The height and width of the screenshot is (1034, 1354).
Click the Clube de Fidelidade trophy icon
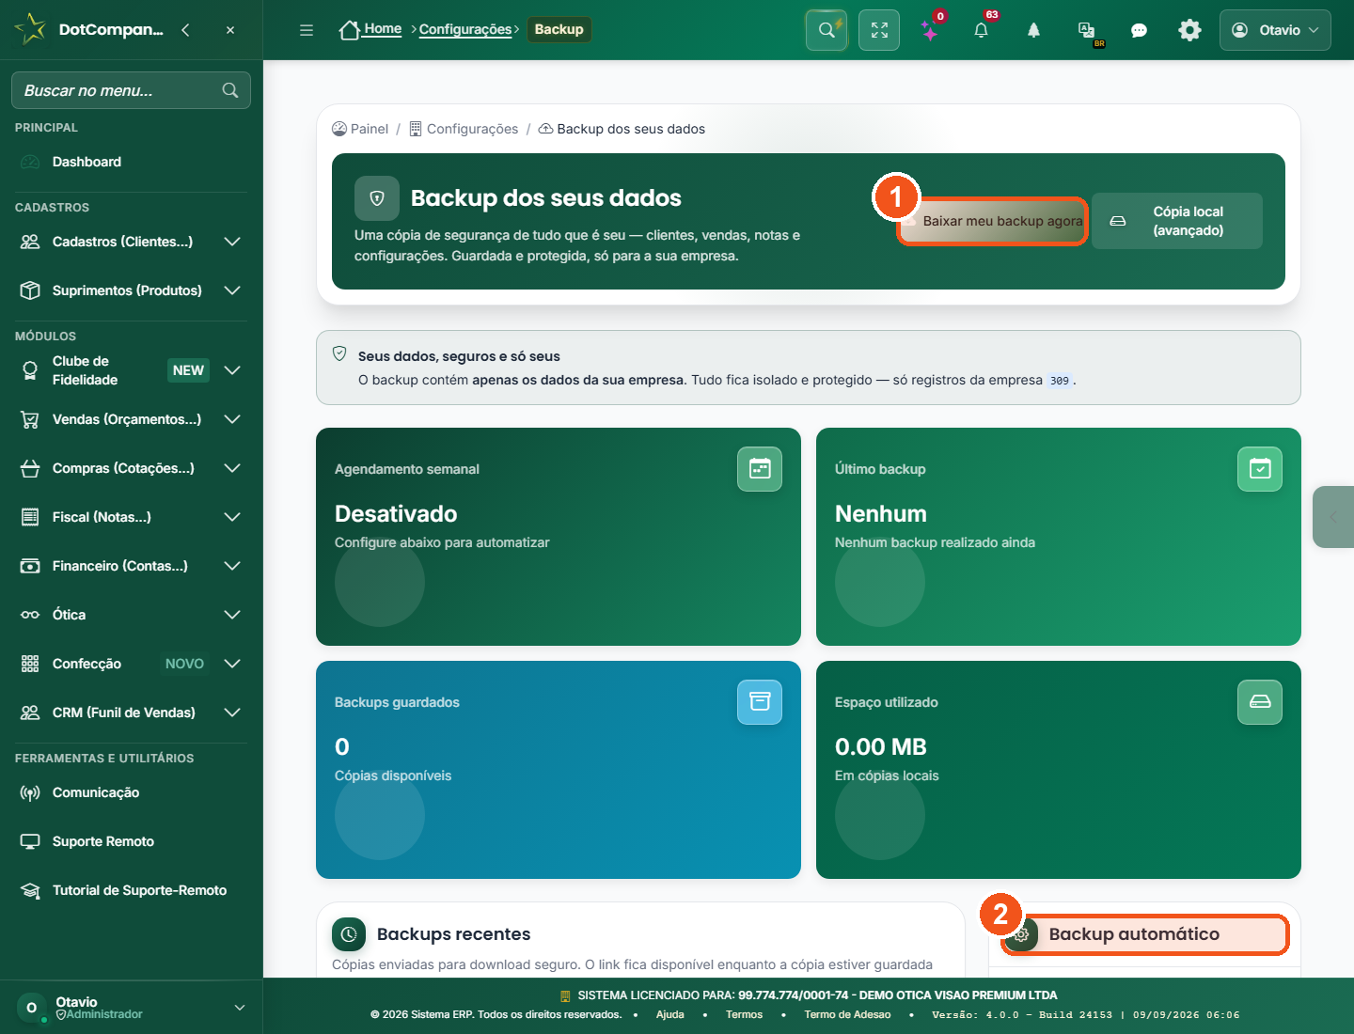[x=30, y=370]
